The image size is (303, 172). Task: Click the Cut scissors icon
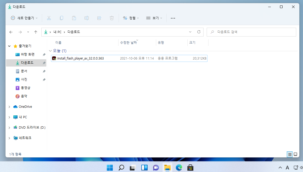click(49, 18)
